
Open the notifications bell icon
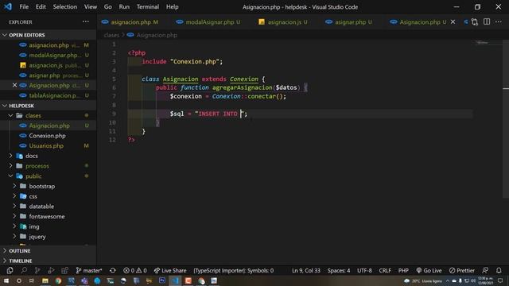tap(499, 270)
